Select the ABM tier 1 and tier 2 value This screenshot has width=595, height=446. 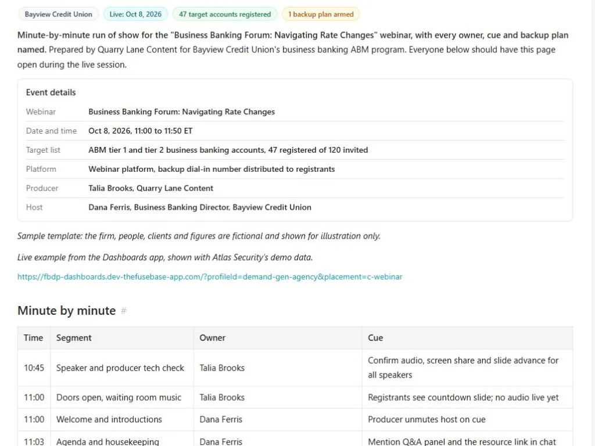click(x=228, y=150)
